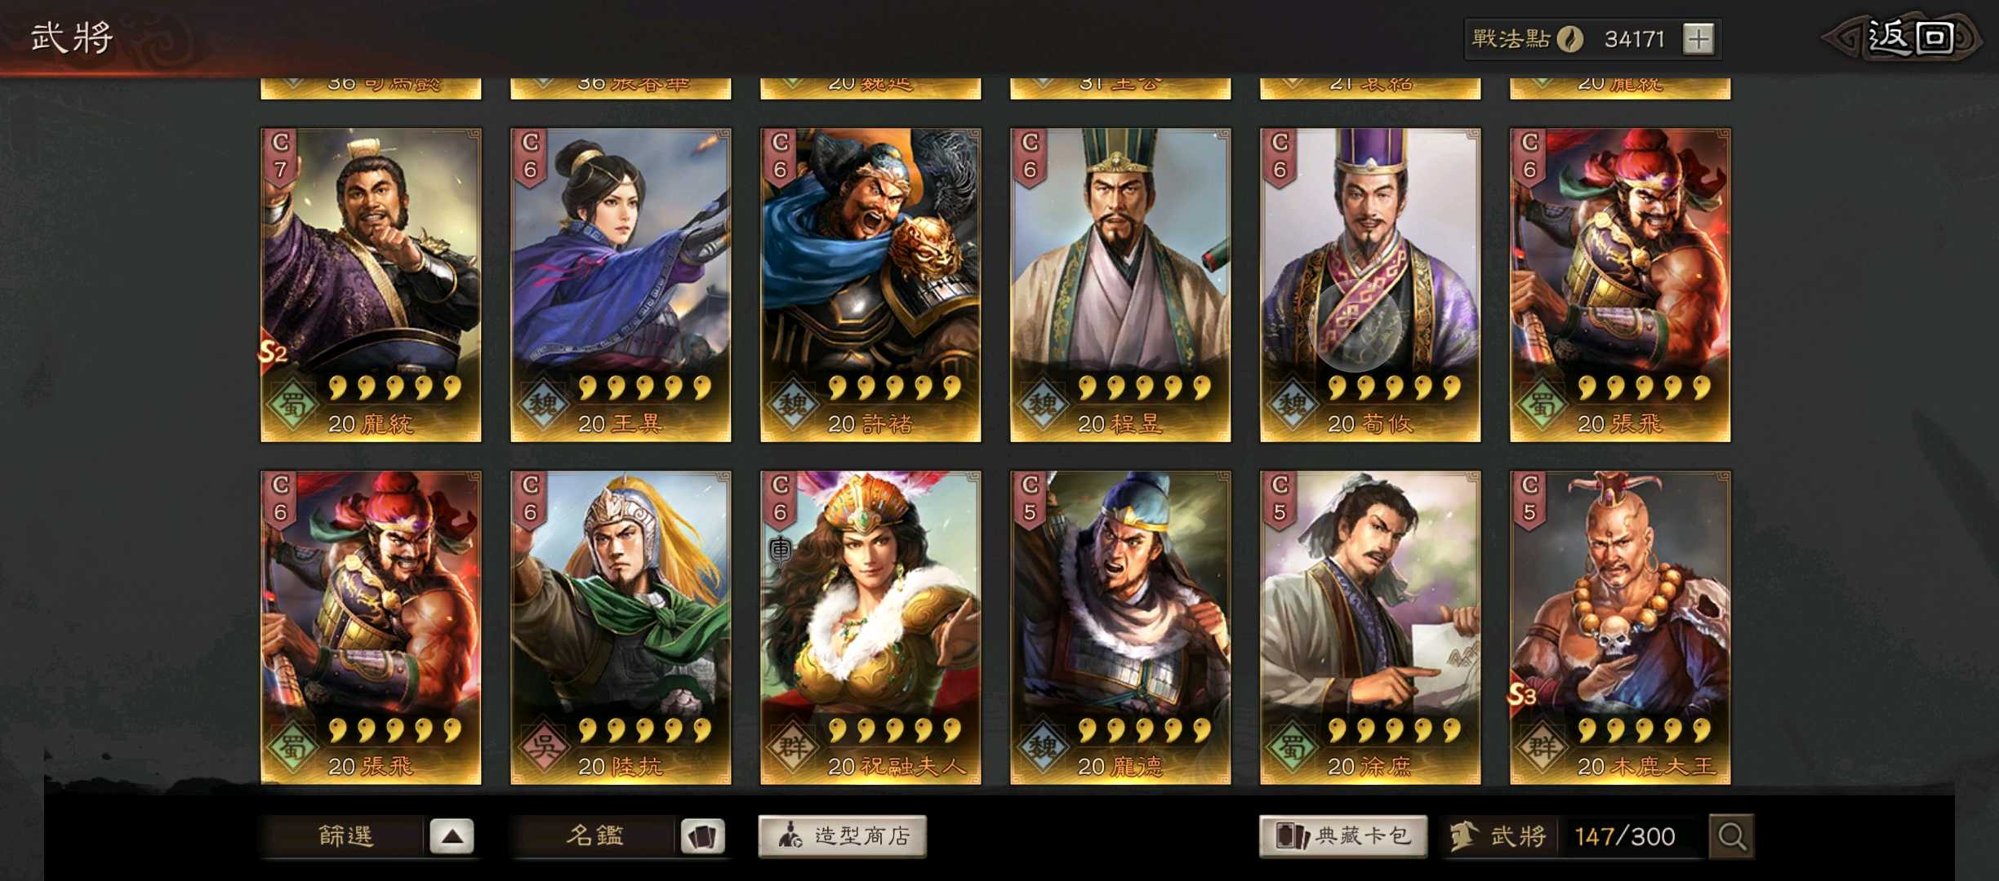This screenshot has height=881, width=1999.
Task: Open the 篩選 filter menu label
Action: pos(345,836)
